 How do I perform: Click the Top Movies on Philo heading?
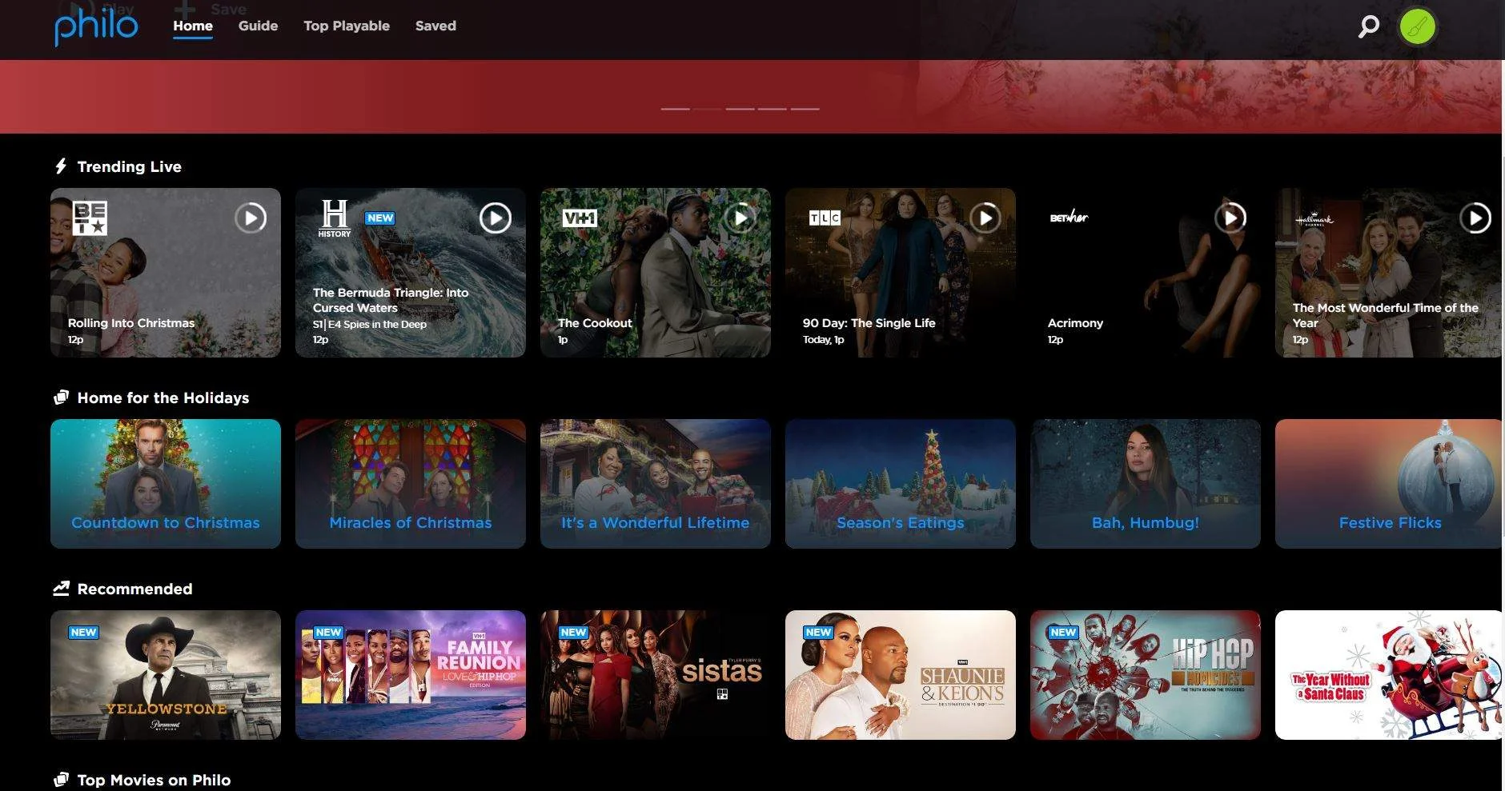154,780
